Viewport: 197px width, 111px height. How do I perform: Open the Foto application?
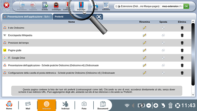coord(84,105)
